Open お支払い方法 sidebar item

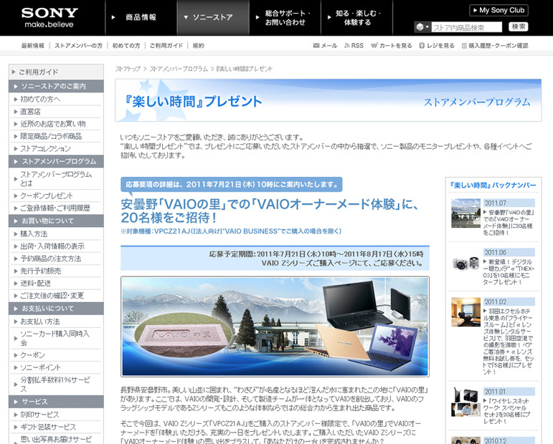(x=40, y=322)
